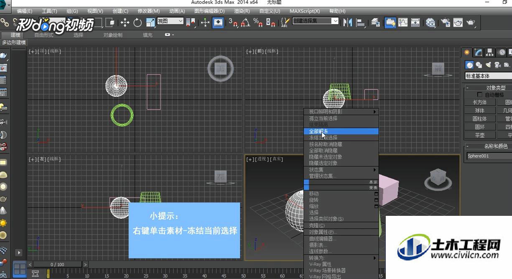This screenshot has width=512, height=279.
Task: Toggle keyboard shortcut override icon
Action: tap(218, 23)
